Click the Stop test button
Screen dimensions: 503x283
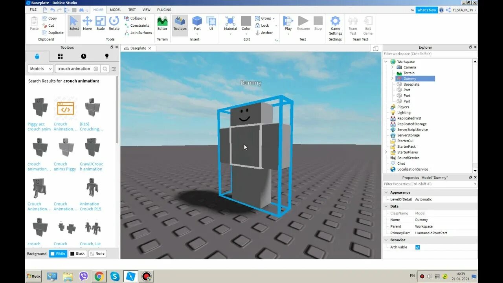click(318, 24)
